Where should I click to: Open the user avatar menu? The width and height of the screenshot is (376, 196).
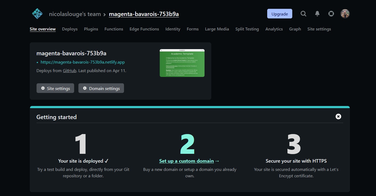pyautogui.click(x=345, y=13)
